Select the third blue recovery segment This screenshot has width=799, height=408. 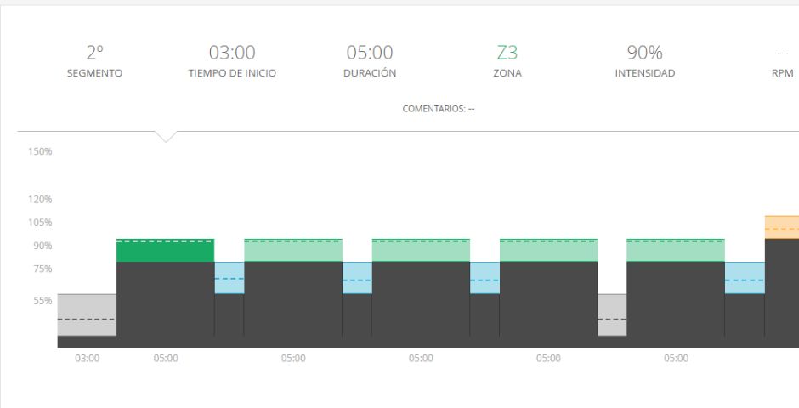tap(484, 278)
